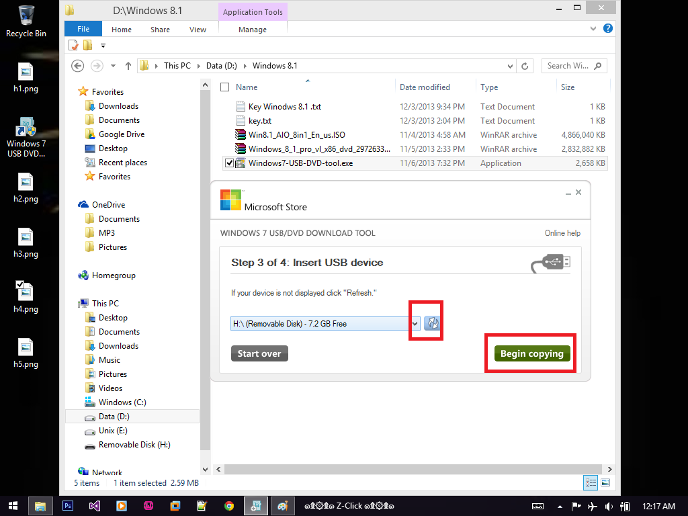Expand the ribbon with the chevron
688x516 pixels.
click(x=593, y=28)
